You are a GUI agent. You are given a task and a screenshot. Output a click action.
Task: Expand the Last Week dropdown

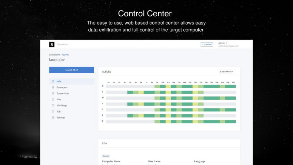[x=227, y=72]
